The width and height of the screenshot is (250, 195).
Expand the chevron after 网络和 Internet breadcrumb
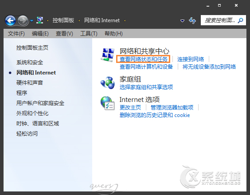click(125, 20)
